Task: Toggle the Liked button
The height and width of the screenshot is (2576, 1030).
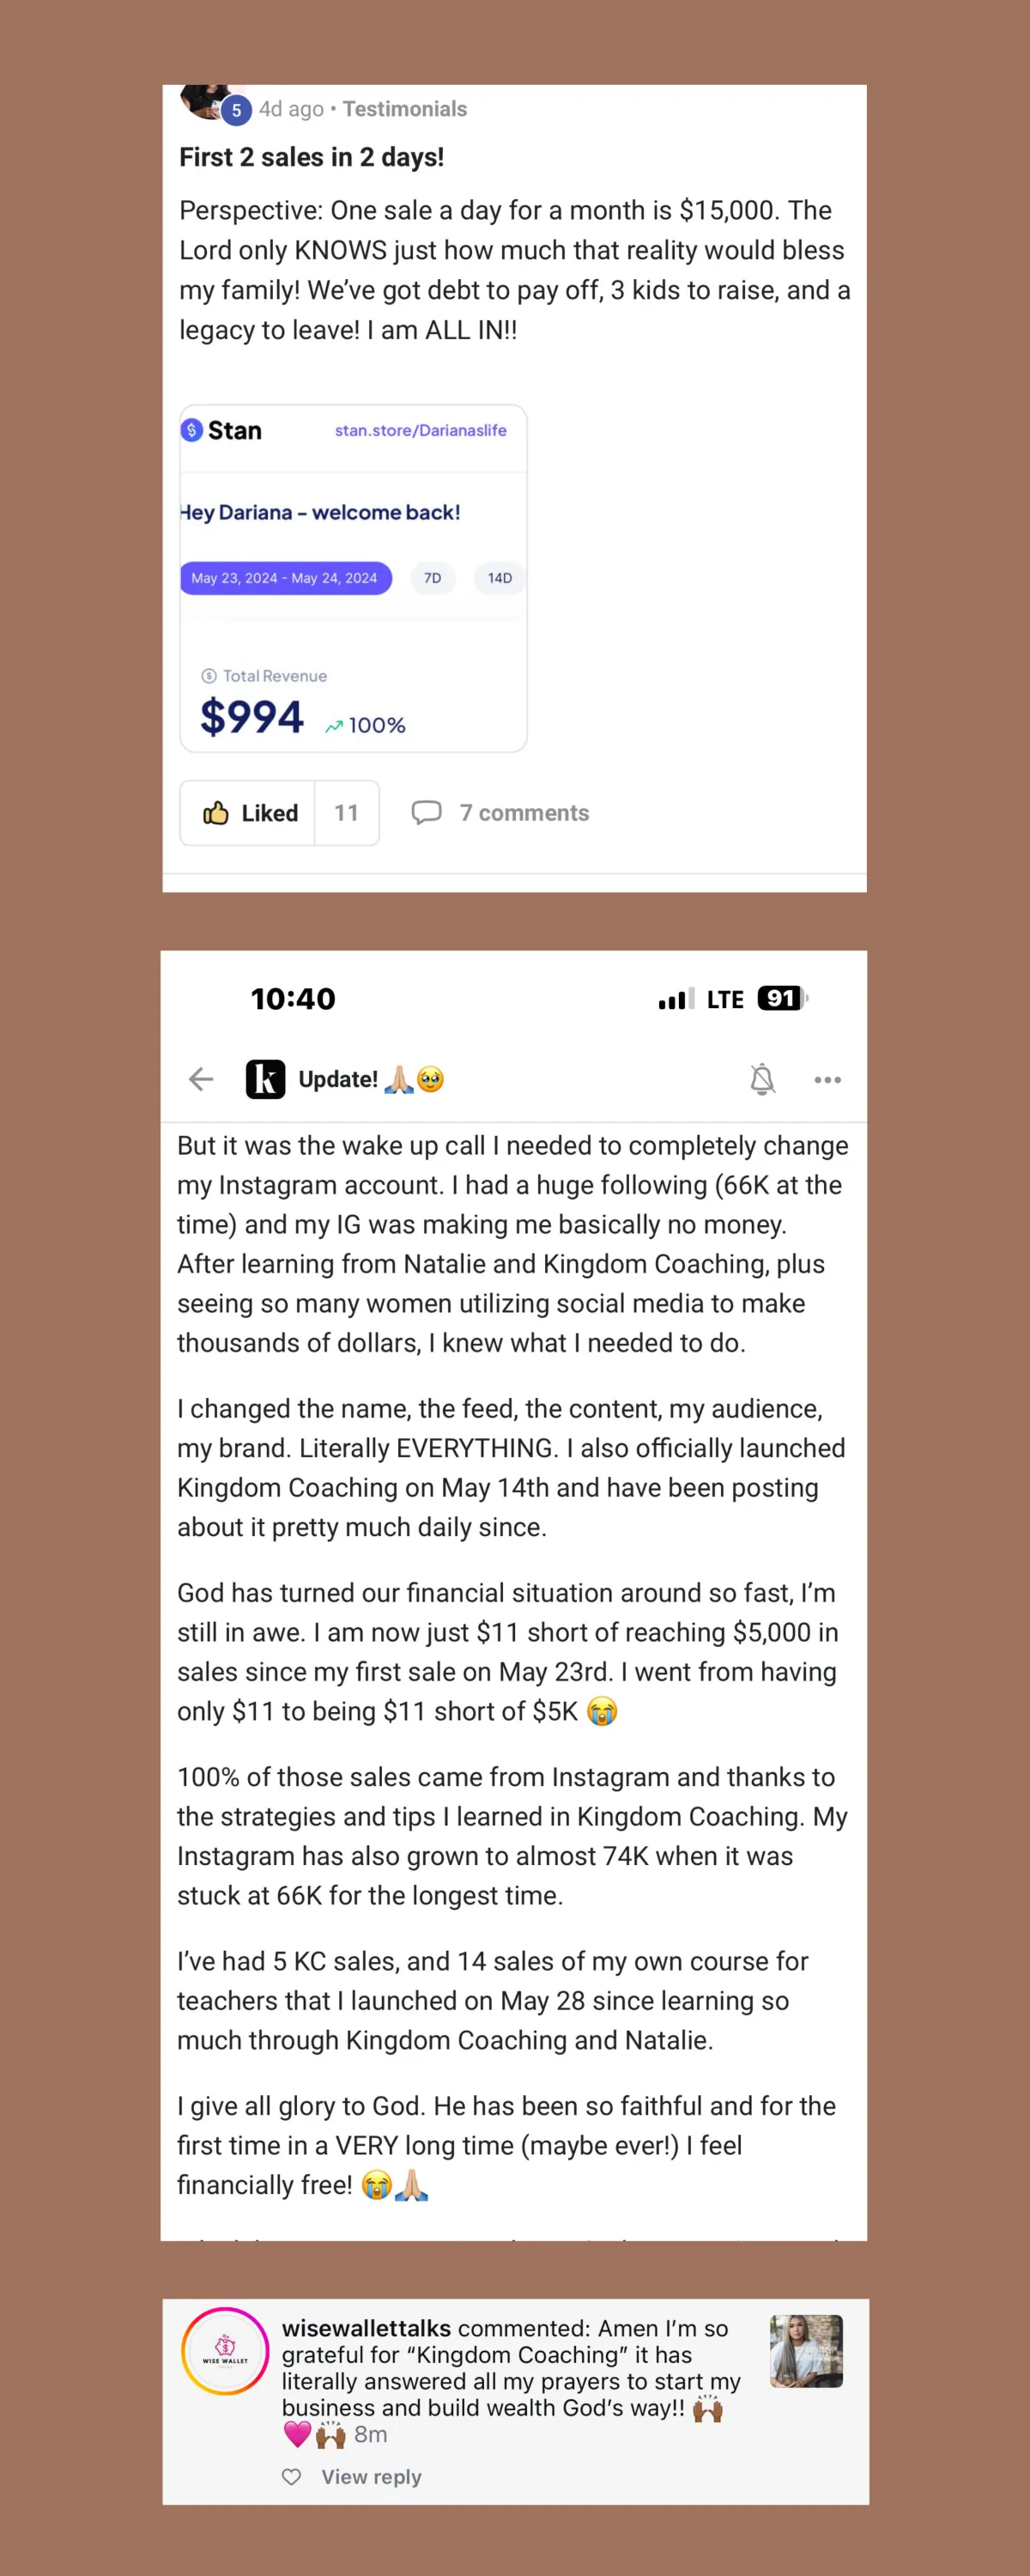Action: 248,813
